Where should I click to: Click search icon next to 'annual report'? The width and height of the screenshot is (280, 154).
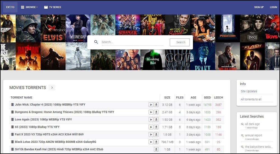[242, 136]
